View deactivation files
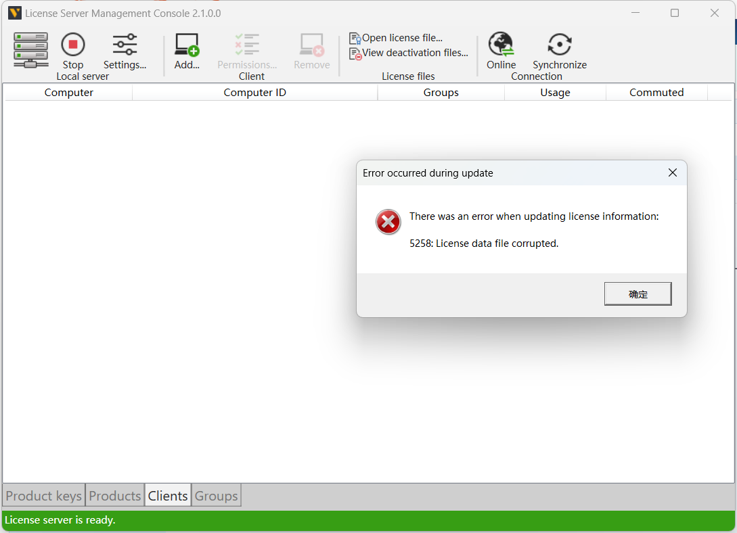 coord(409,53)
